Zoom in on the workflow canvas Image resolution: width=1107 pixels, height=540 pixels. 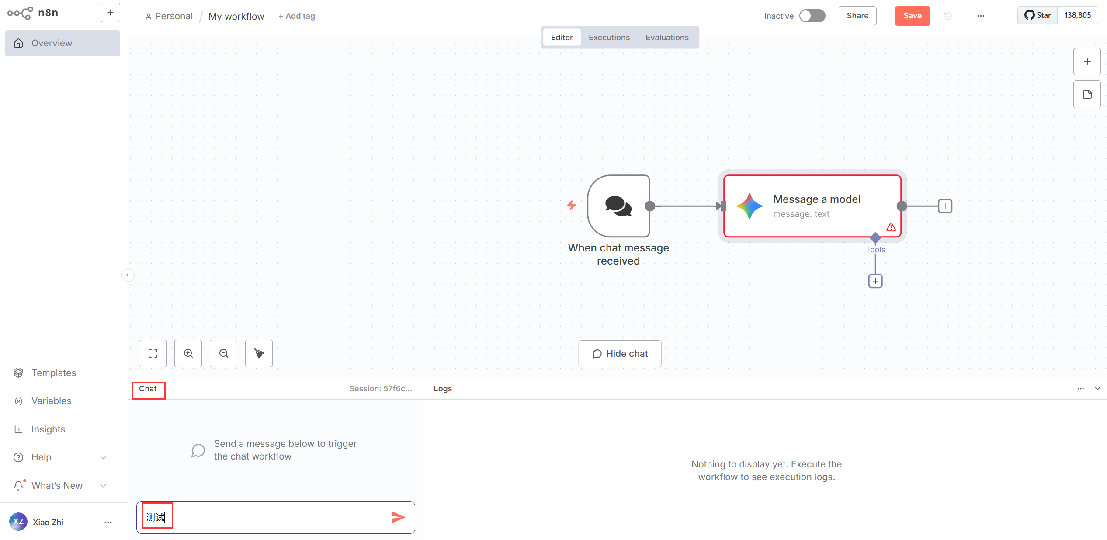[188, 353]
